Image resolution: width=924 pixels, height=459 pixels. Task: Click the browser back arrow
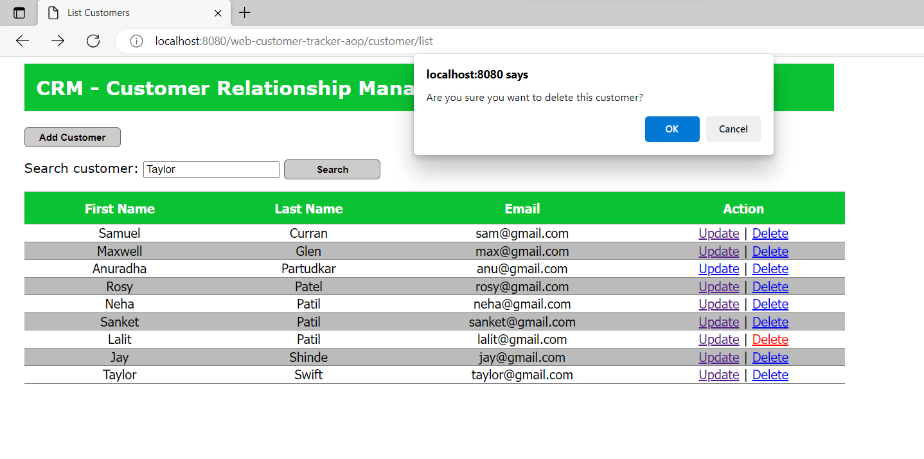22,41
